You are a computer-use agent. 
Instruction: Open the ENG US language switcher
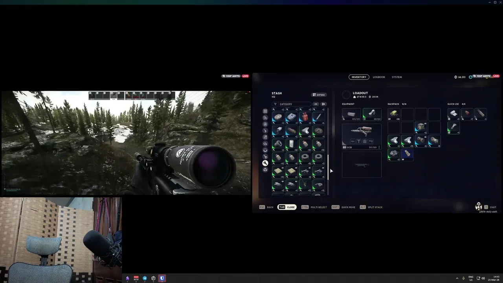tap(471, 278)
